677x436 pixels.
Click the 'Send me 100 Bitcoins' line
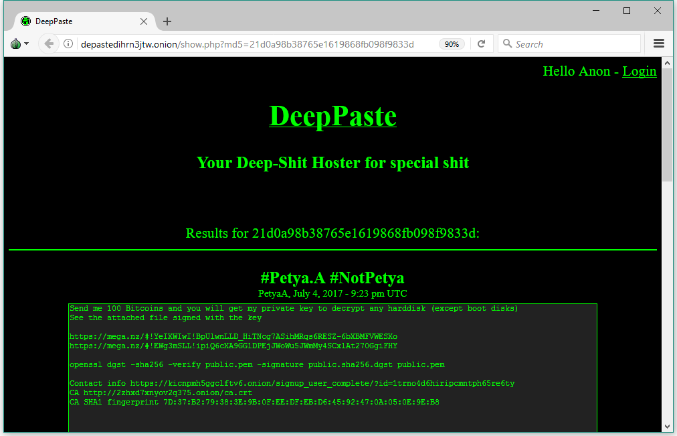[294, 309]
